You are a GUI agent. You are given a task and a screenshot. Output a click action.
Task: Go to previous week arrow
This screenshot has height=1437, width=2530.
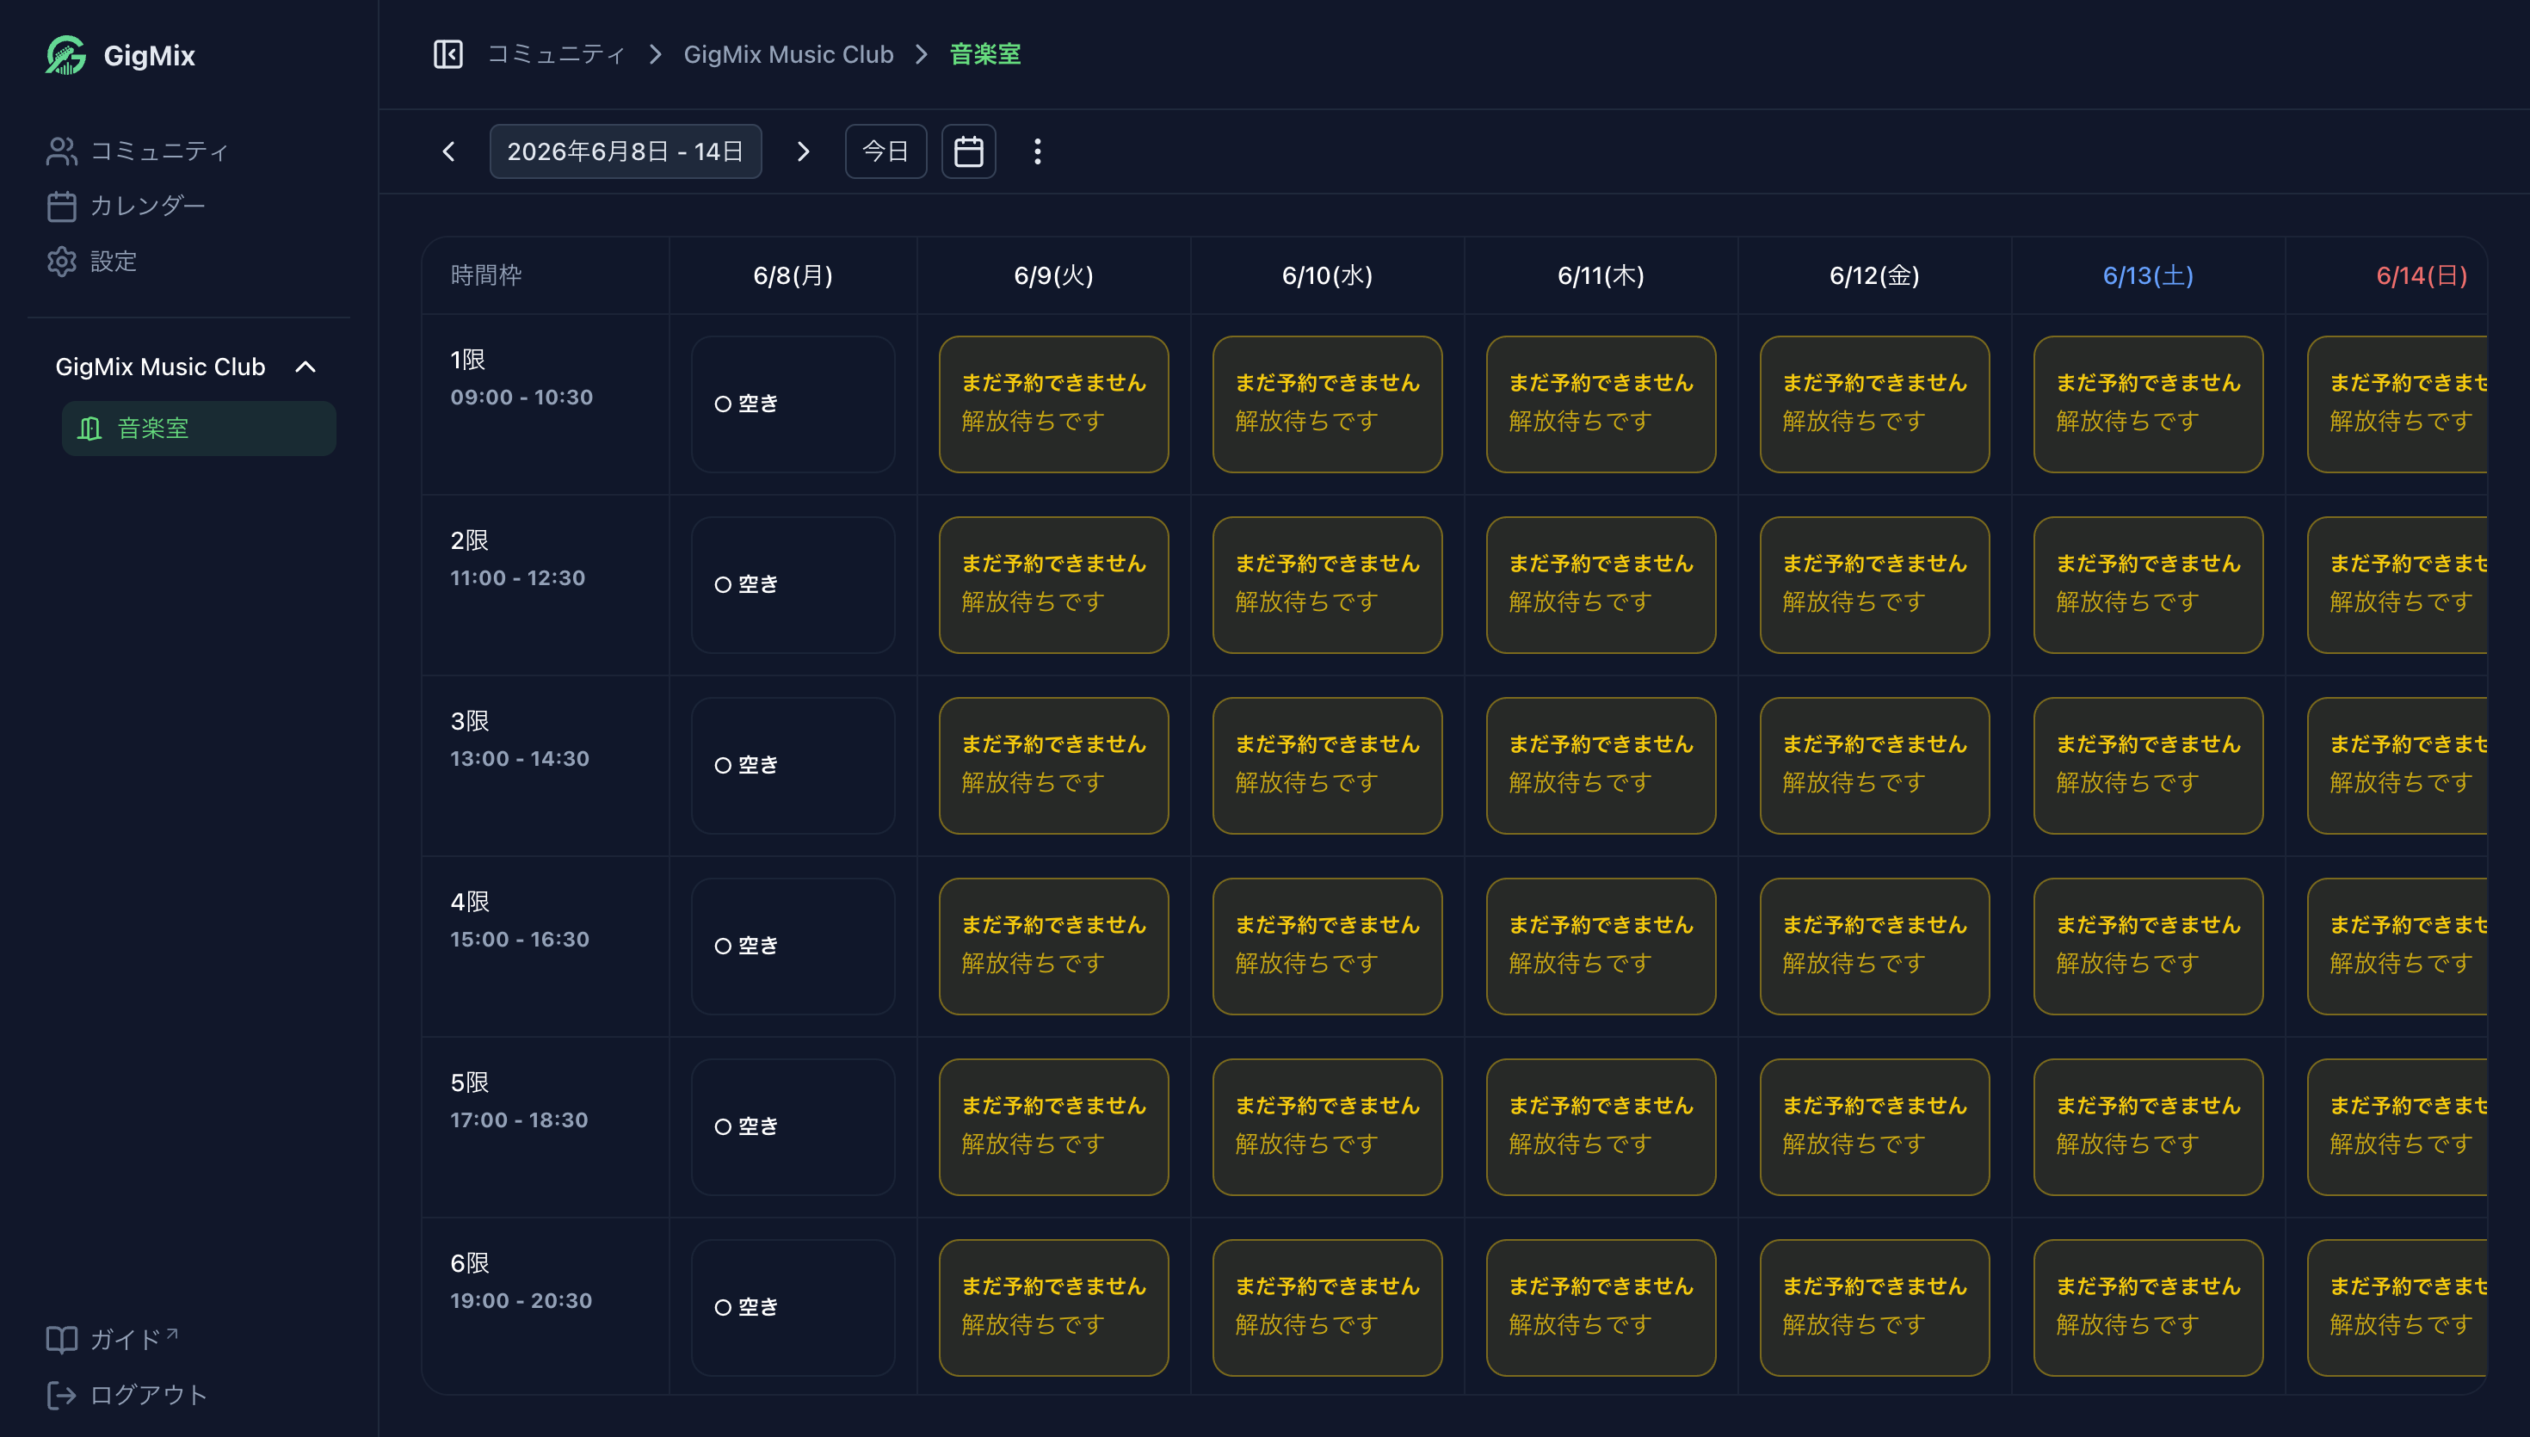pos(449,151)
